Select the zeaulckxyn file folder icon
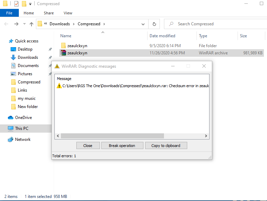 tap(63, 45)
